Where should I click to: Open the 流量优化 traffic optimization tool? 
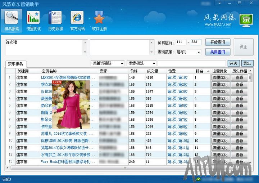pyautogui.click(x=33, y=20)
